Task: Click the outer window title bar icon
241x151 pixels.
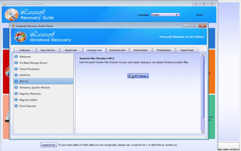Action: click(x=4, y=4)
